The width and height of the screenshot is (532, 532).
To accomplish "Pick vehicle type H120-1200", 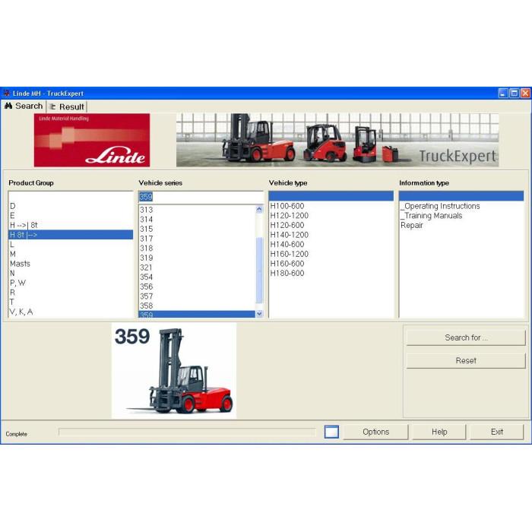I will click(331, 215).
